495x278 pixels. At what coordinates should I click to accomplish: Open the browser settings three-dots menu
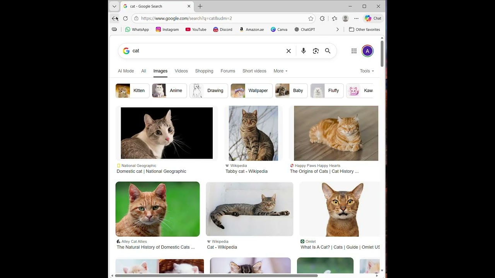click(x=356, y=18)
